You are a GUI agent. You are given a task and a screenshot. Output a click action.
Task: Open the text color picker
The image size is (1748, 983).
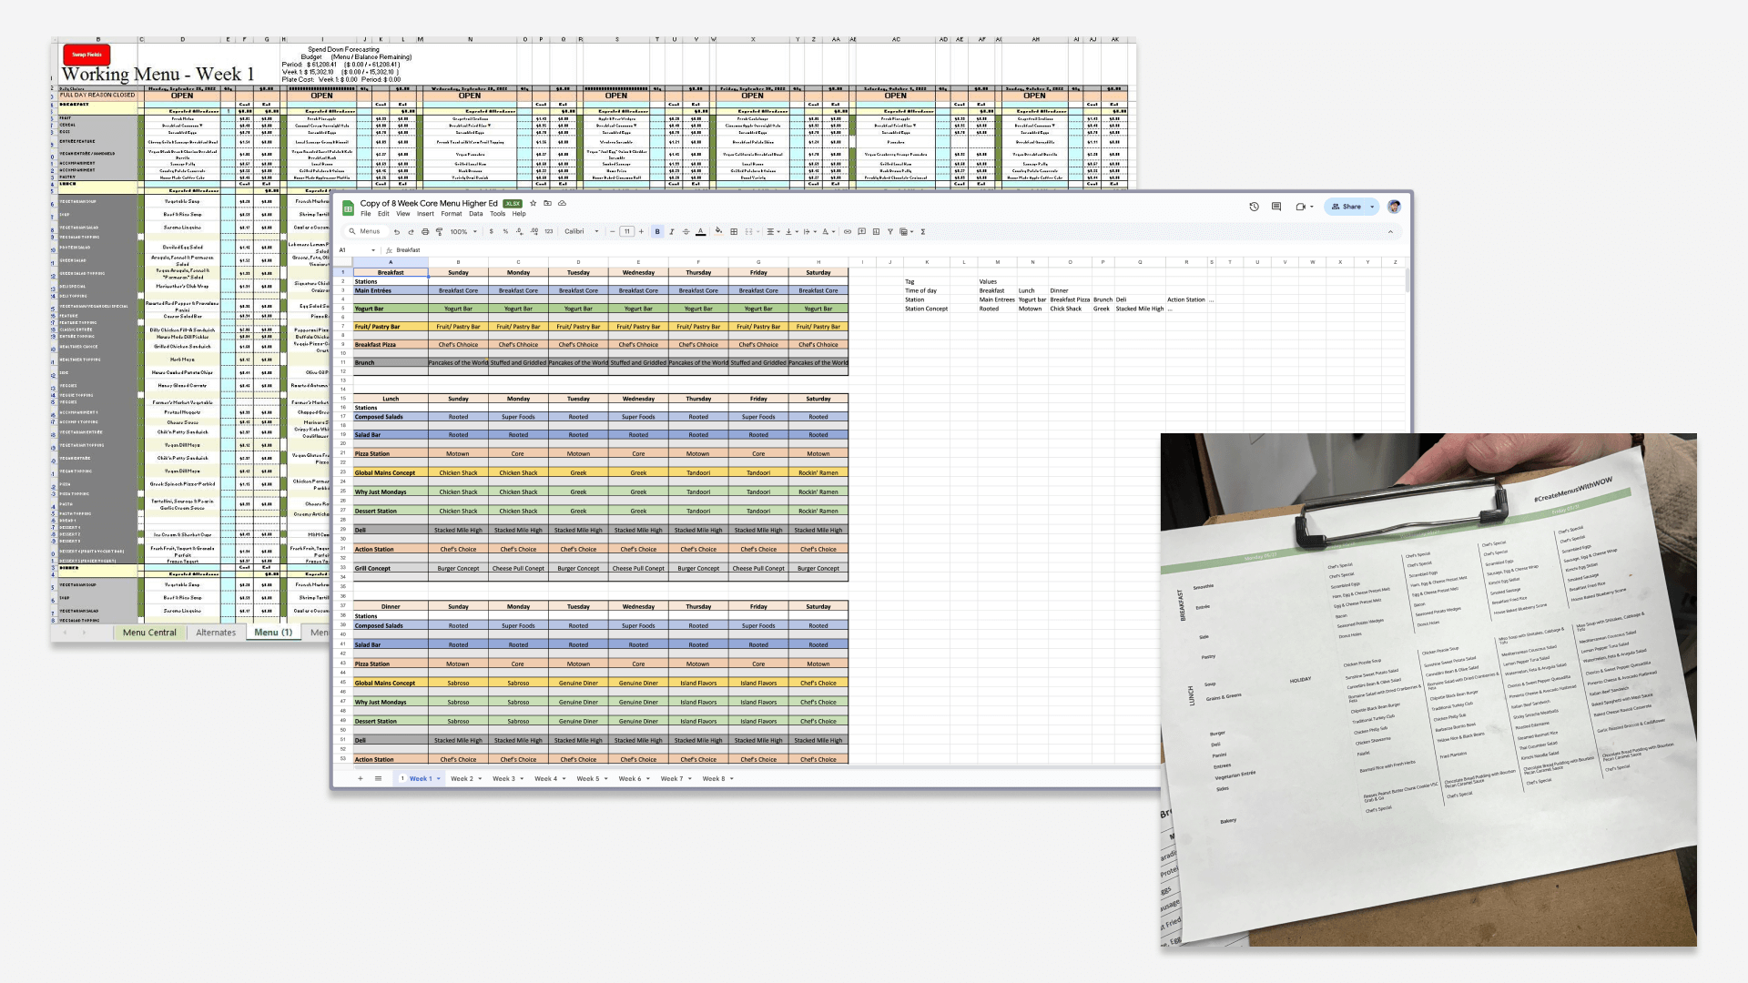(700, 232)
